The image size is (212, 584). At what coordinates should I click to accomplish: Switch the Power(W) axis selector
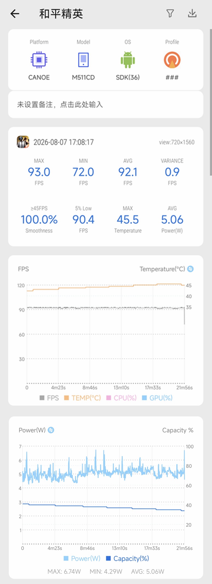coord(51,430)
